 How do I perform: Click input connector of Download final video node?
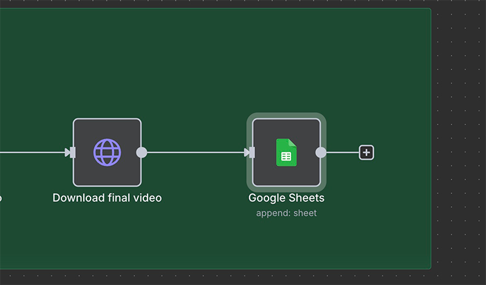pos(73,152)
